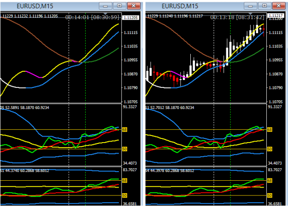Click the 1.10790 price in right window
The width and height of the screenshot is (288, 206).
pyautogui.click(x=276, y=88)
